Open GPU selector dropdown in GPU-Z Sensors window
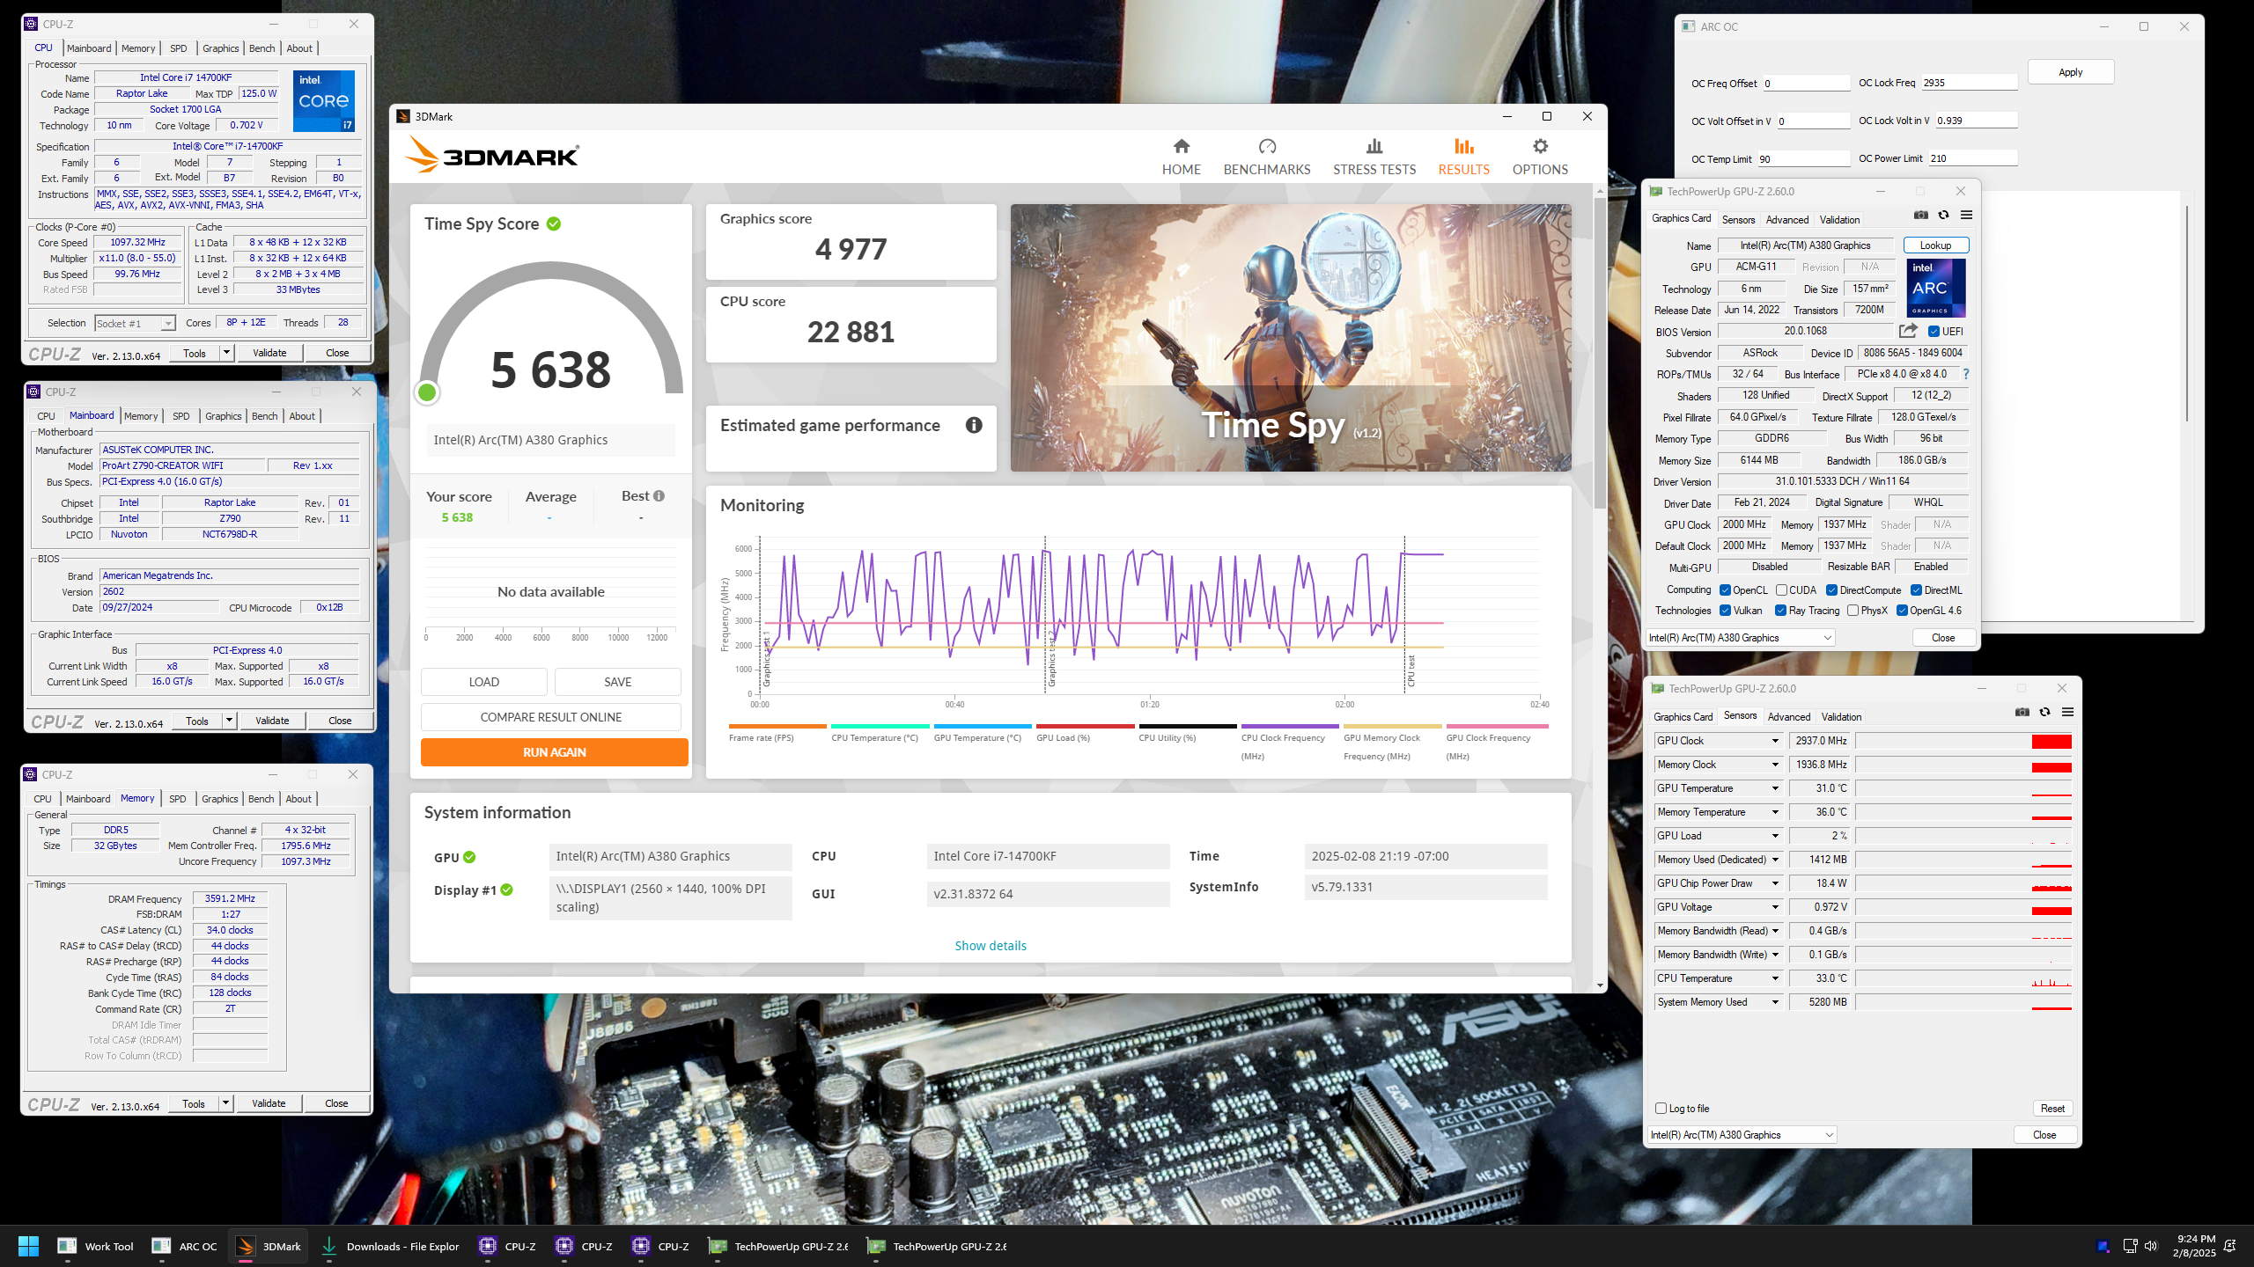 (1741, 1135)
